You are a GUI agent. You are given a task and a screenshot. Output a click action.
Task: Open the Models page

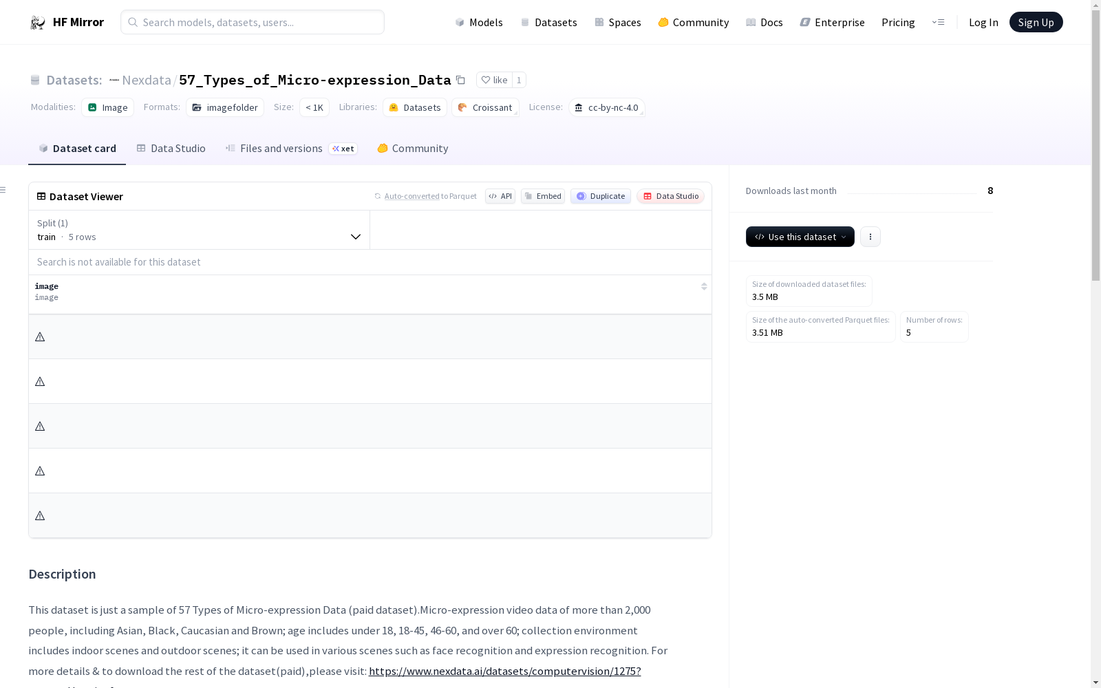coord(479,22)
